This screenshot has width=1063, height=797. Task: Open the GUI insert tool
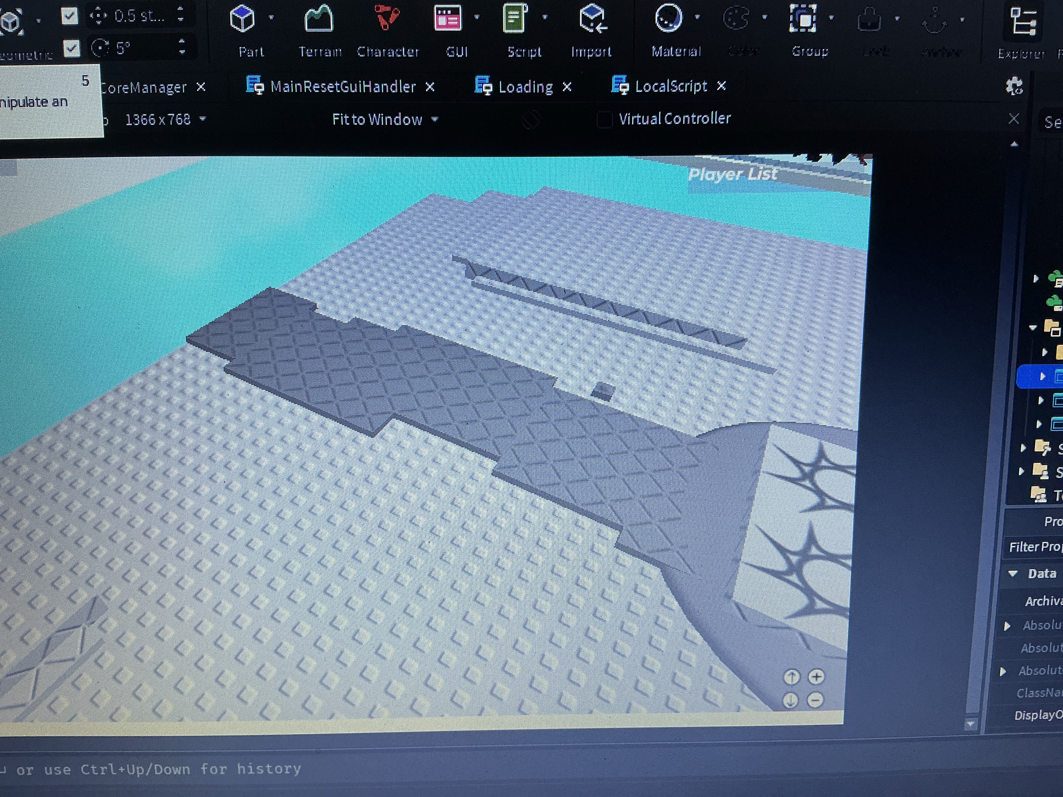448,18
